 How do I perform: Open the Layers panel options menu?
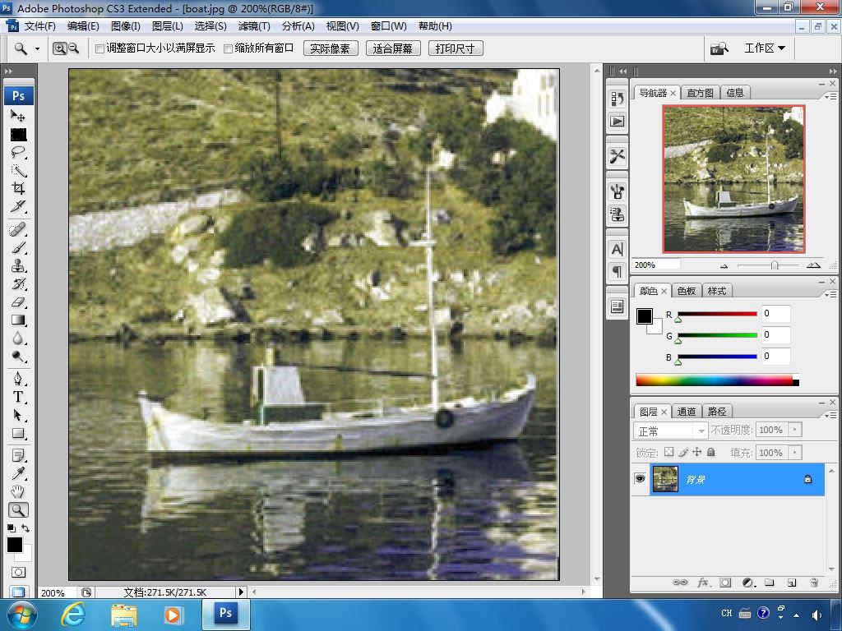(x=830, y=415)
